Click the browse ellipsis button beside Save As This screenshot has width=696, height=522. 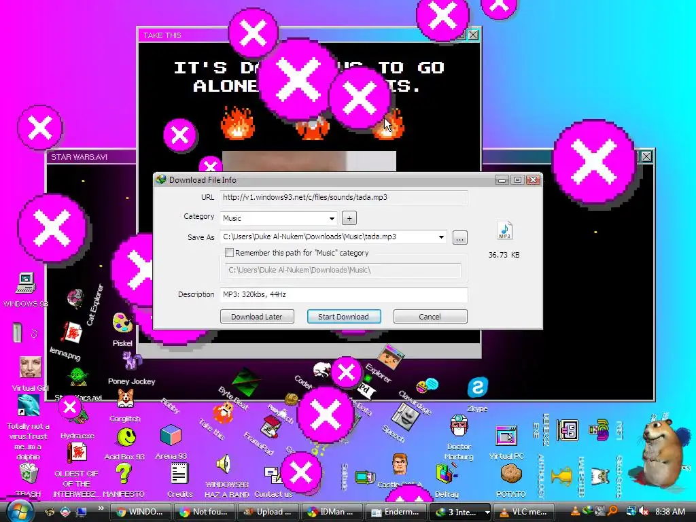(460, 237)
